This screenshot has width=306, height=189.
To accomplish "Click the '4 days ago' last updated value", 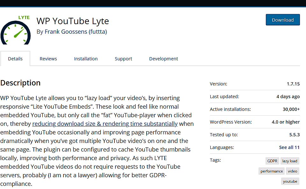I will (288, 97).
